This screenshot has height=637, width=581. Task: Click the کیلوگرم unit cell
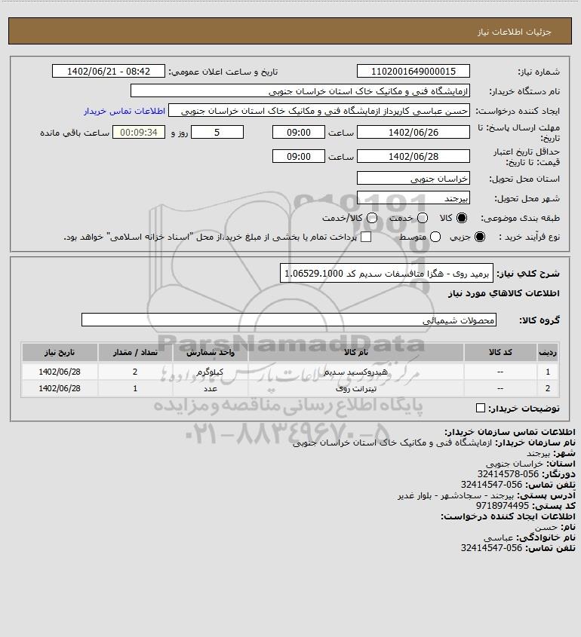tap(211, 372)
